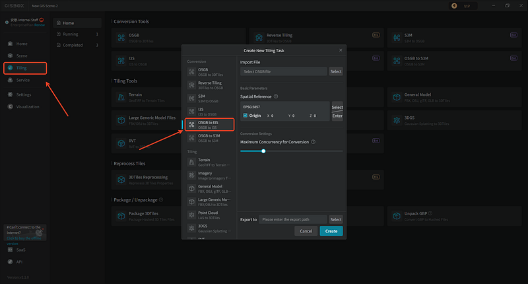
Task: Toggle the Origin checkbox
Action: coord(245,116)
